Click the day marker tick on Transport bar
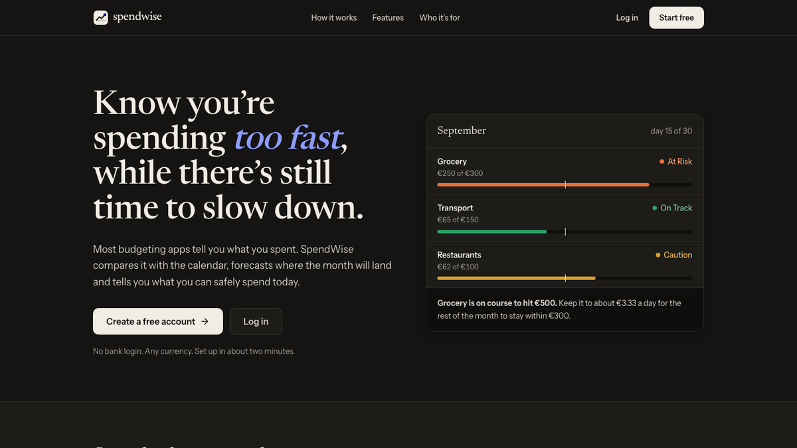 tap(565, 232)
